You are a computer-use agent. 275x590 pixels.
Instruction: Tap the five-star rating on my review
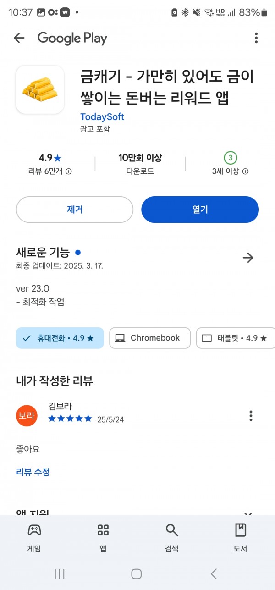click(70, 419)
